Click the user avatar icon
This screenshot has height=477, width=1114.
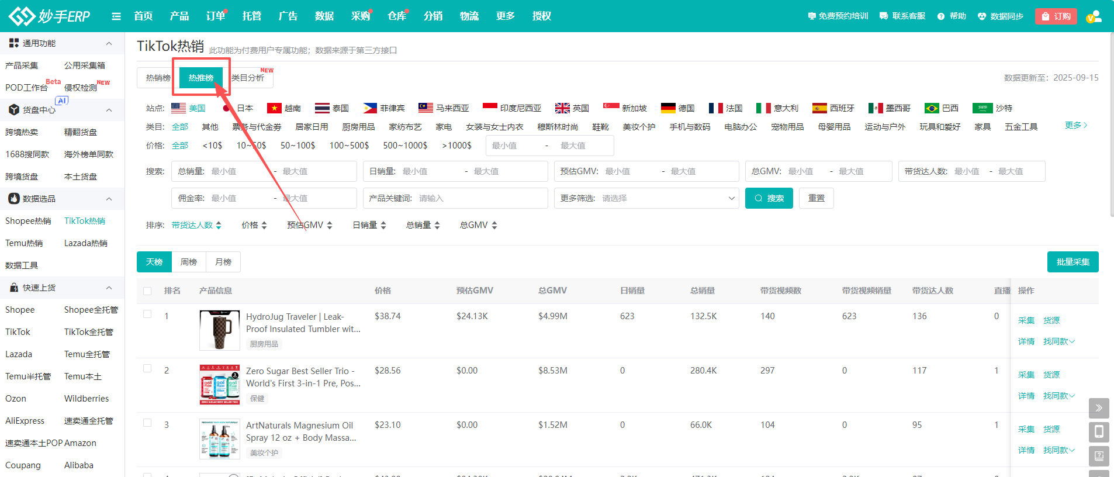1094,16
